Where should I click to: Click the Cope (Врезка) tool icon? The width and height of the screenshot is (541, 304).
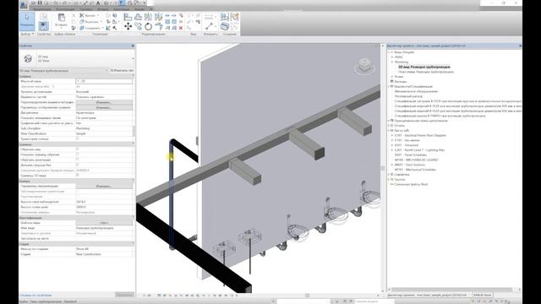(x=82, y=15)
